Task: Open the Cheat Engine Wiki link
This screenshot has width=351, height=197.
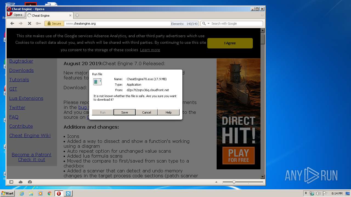Action: [30, 135]
